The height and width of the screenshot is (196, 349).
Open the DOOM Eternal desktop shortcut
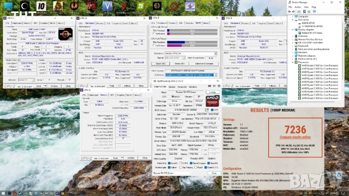pos(124,6)
